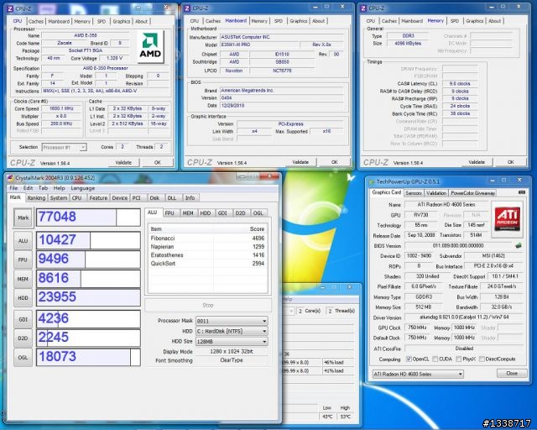
Task: Switch to the Info tab in CrystalMark
Action: click(x=190, y=198)
